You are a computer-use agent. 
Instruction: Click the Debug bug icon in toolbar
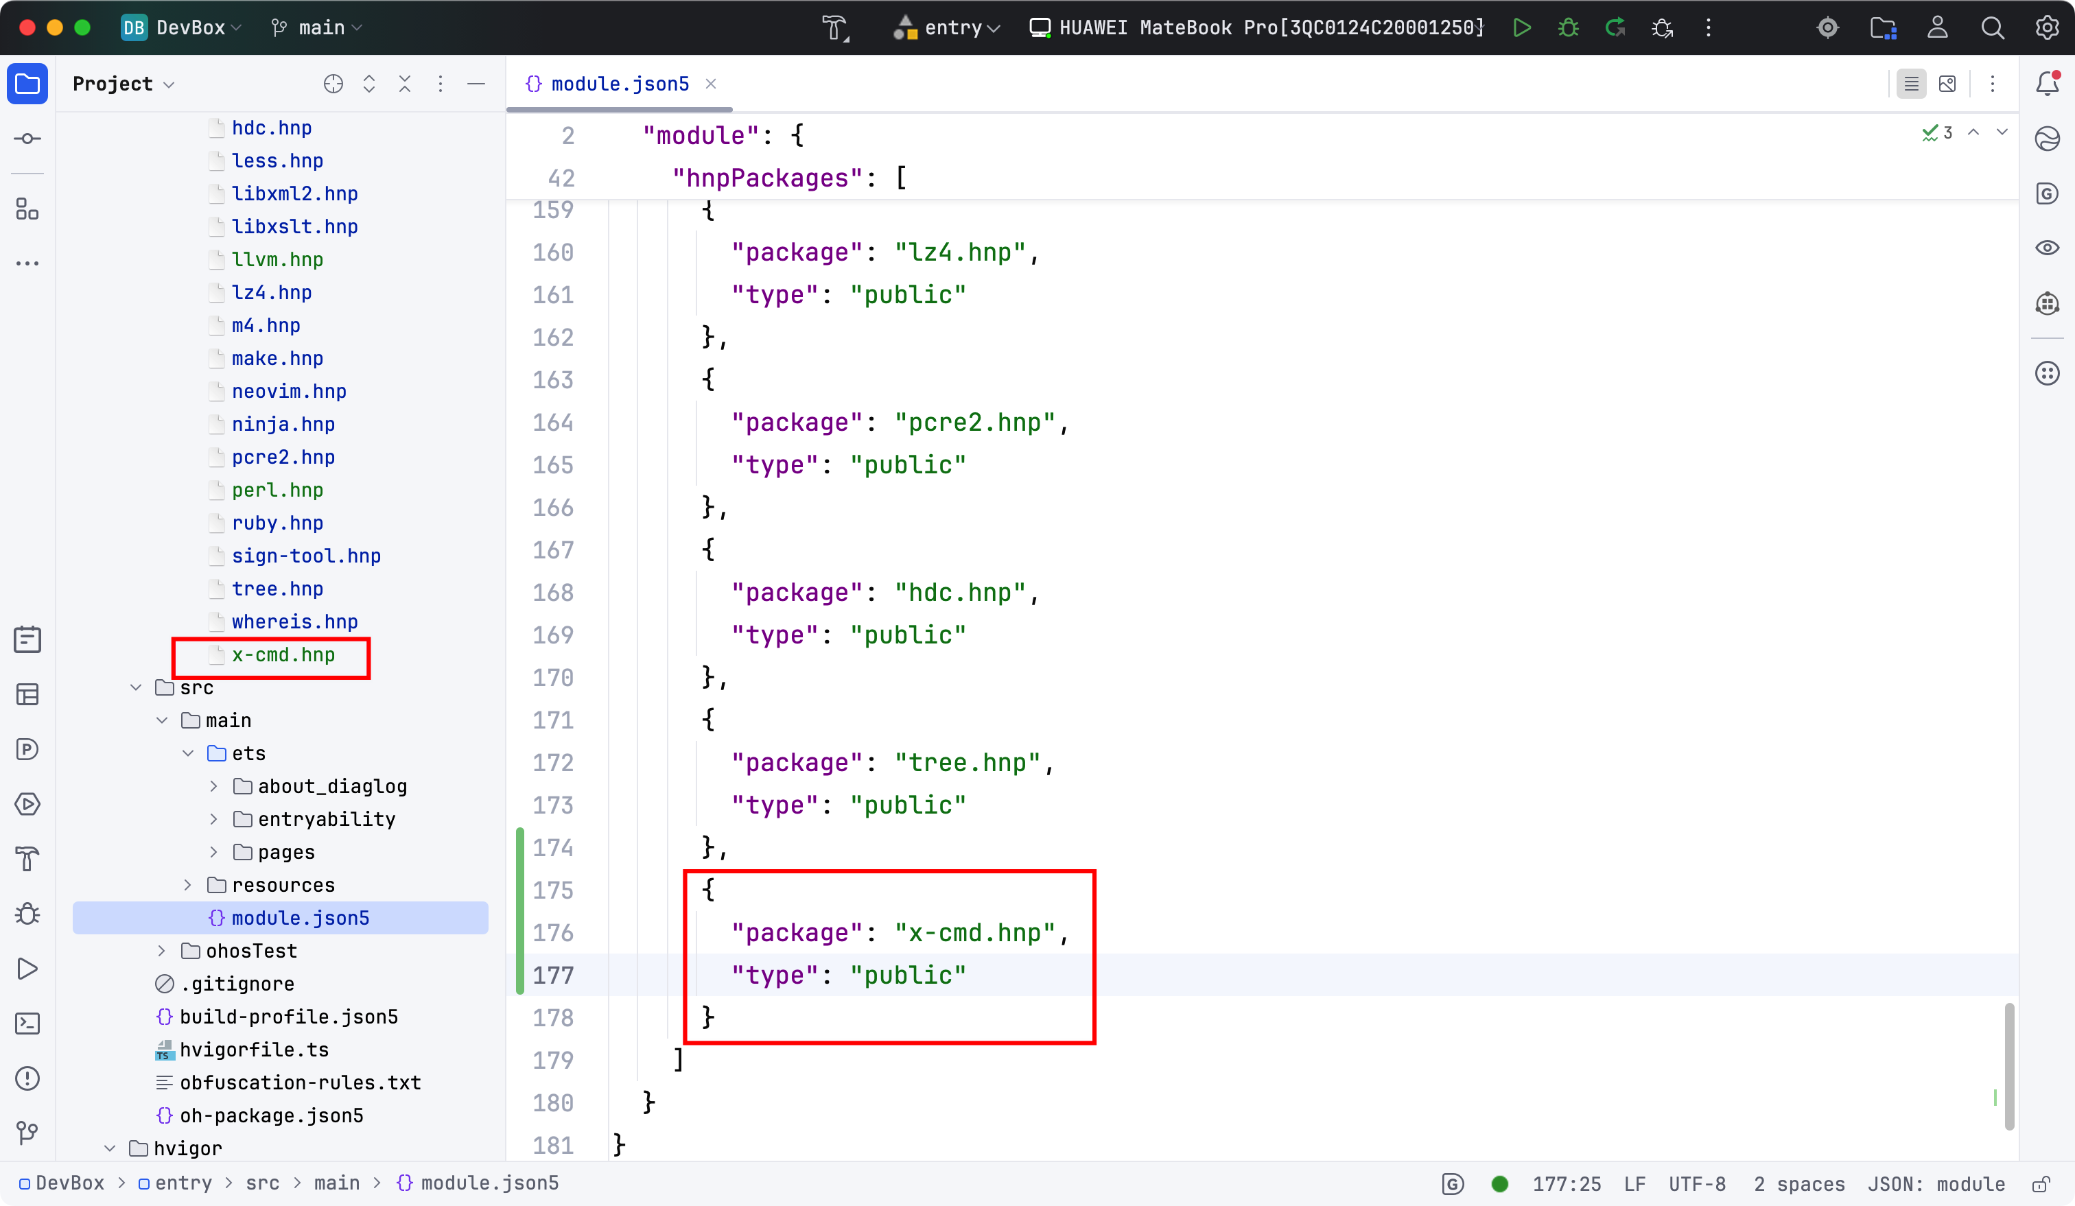pyautogui.click(x=1569, y=27)
